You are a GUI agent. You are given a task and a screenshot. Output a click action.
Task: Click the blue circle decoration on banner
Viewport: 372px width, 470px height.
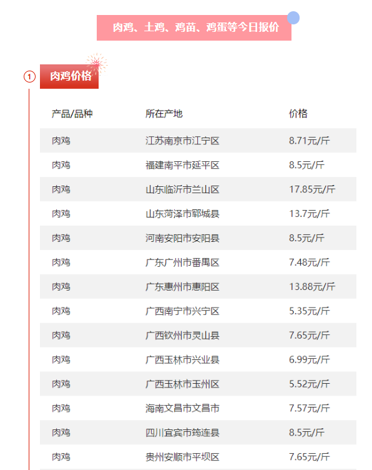pos(293,17)
